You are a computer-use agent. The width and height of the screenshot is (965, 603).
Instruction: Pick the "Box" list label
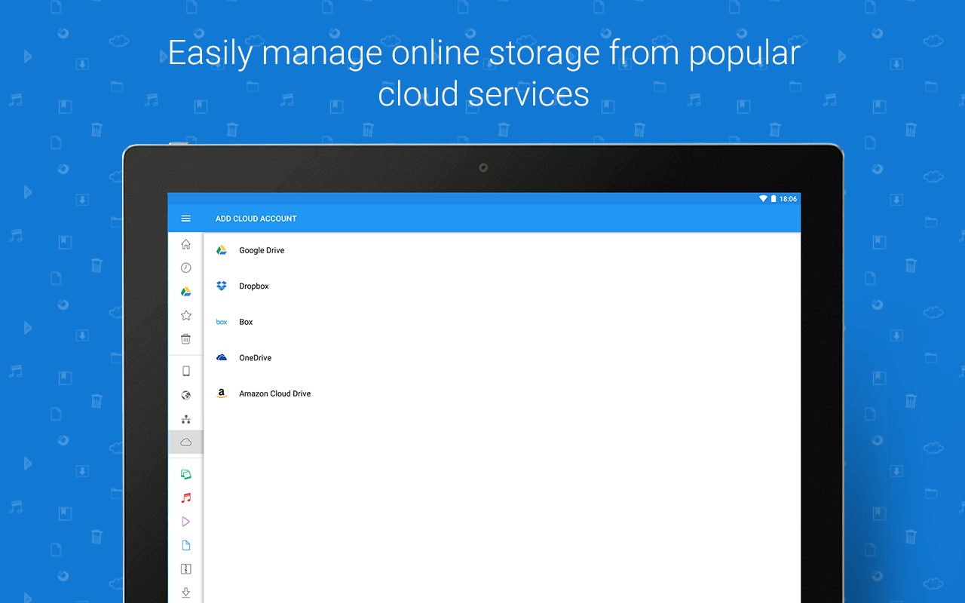click(246, 322)
